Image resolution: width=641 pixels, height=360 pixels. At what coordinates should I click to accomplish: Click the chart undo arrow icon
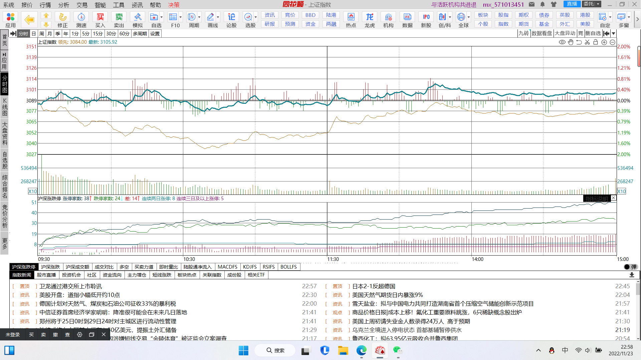[579, 42]
